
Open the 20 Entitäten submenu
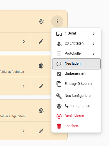pos(76,44)
